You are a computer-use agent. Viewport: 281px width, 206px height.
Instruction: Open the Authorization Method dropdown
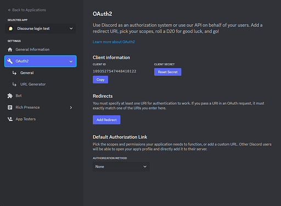tap(121, 166)
